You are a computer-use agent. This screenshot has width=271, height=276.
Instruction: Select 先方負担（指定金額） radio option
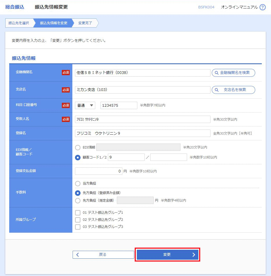[78, 201]
